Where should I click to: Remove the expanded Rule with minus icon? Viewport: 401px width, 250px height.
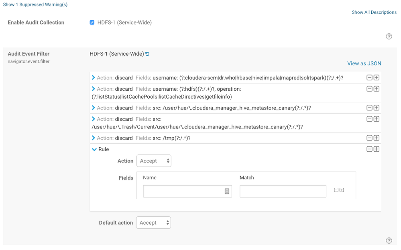point(369,149)
